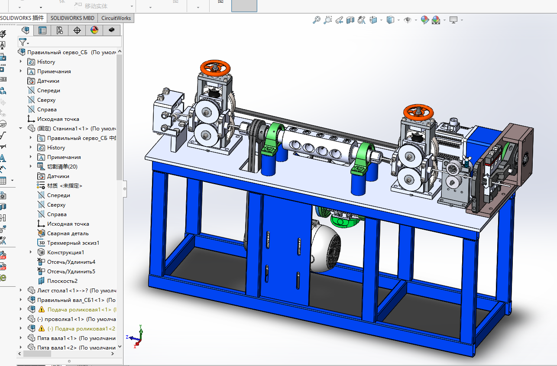Expand the top-level Примечания node
The image size is (557, 366).
coord(21,71)
